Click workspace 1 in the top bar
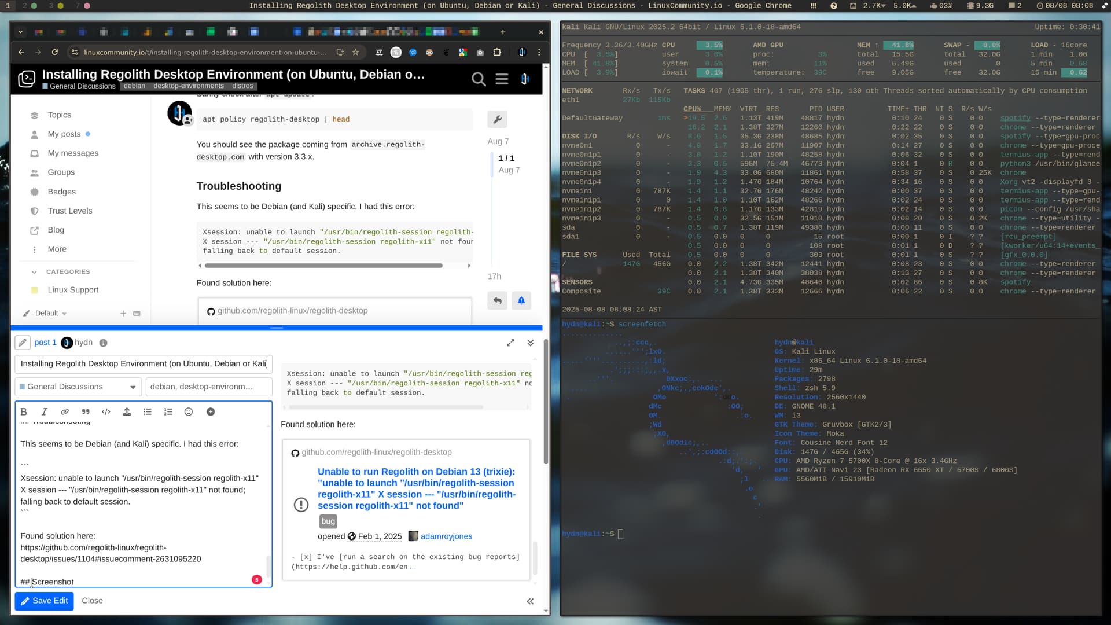1111x625 pixels. (8, 5)
